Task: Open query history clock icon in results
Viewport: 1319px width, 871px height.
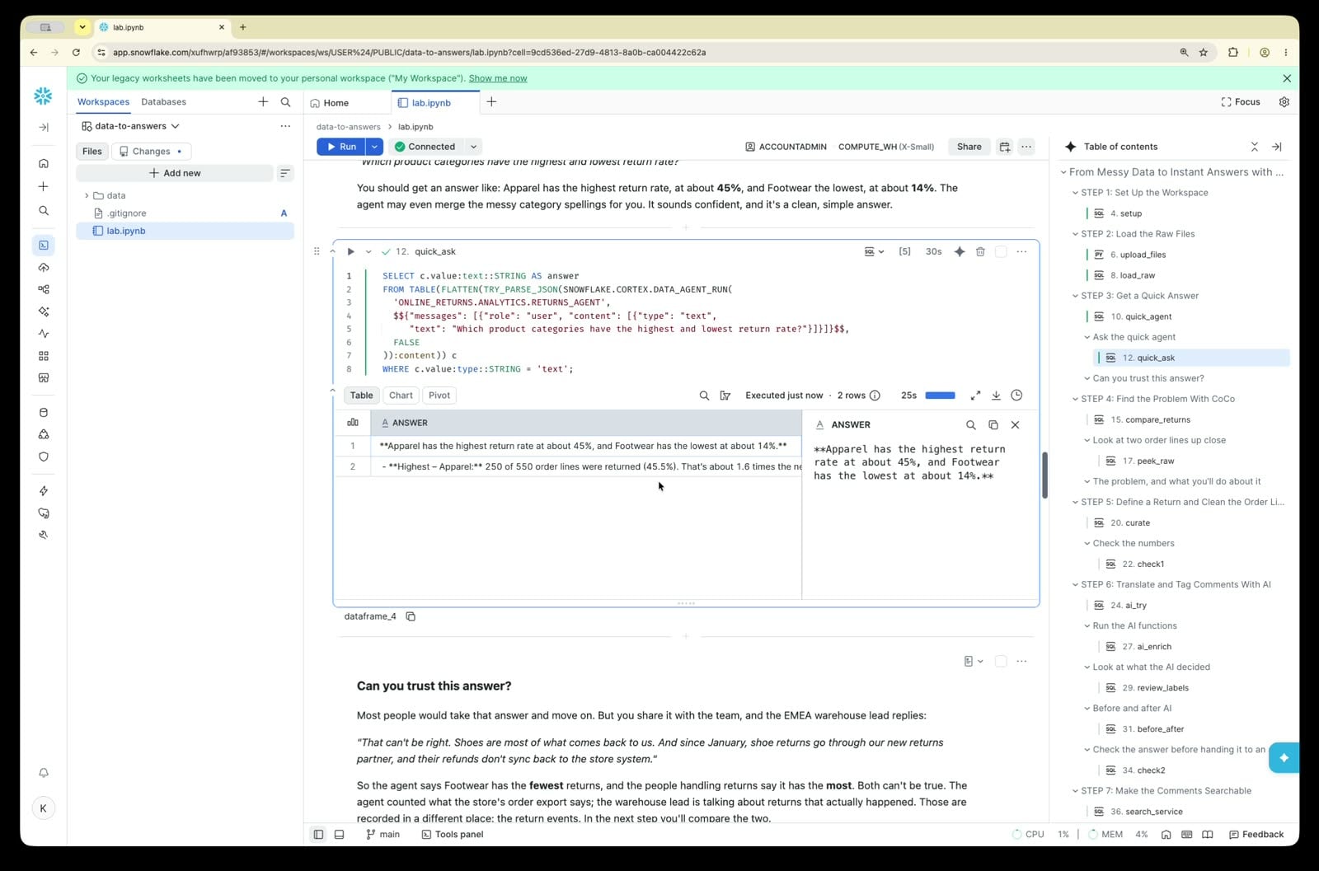Action: point(1016,396)
